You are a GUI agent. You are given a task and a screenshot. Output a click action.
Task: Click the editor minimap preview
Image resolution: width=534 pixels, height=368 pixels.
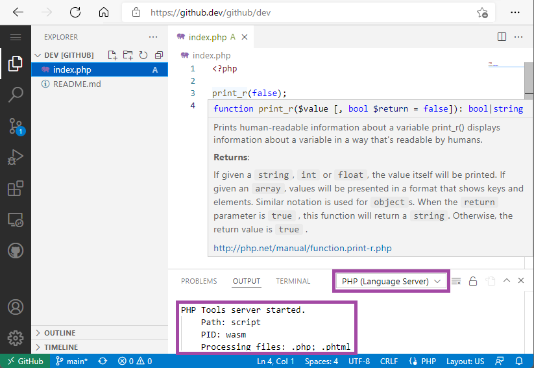(505, 65)
